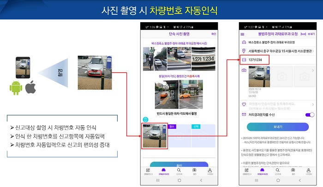Viewport: 323px width, 187px height.
Task: Open search tab icon on photo screen
Action: (x=179, y=171)
